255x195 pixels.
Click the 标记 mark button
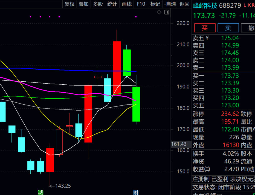click(155, 4)
